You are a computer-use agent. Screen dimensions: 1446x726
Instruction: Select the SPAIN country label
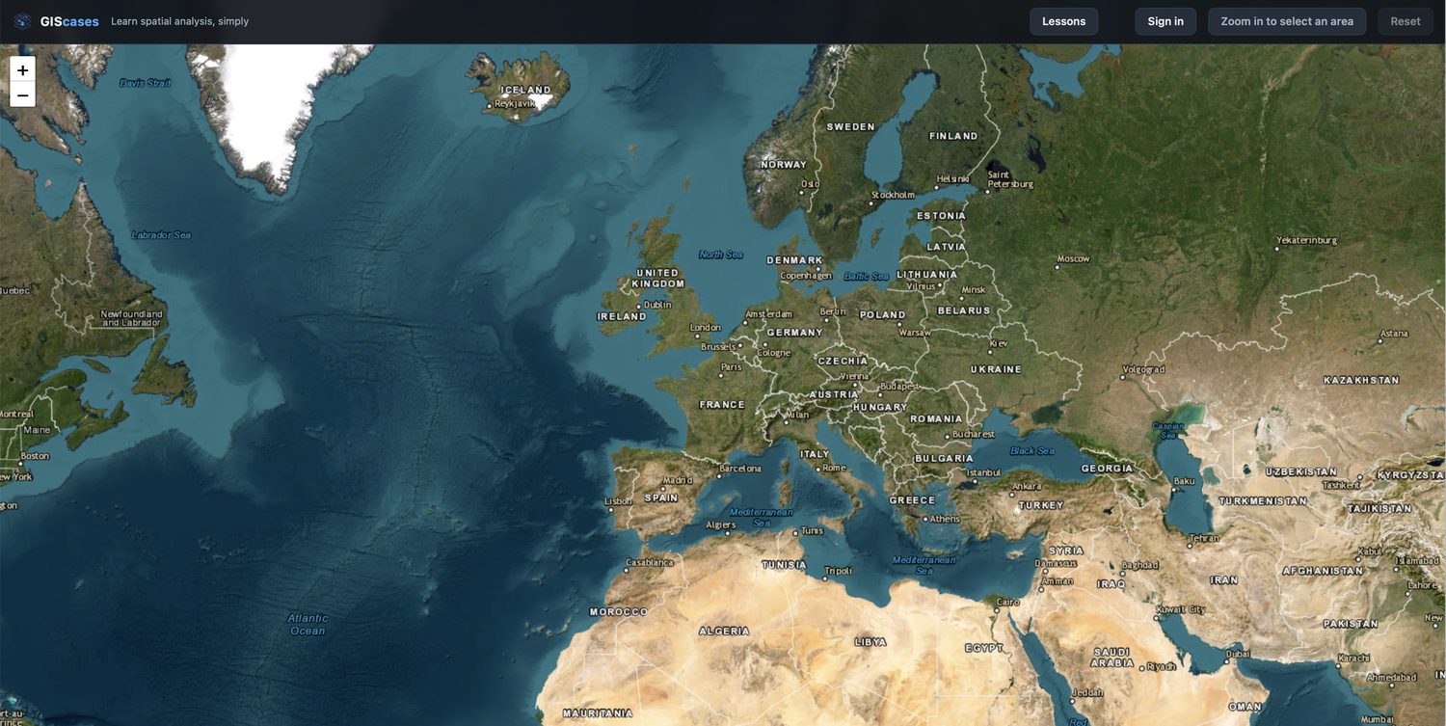(x=661, y=498)
